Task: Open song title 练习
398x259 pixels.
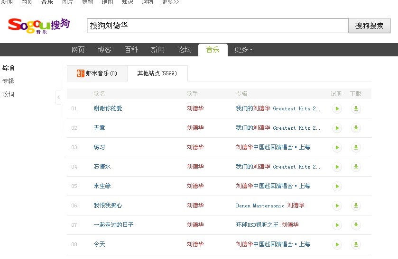Action: [99, 147]
